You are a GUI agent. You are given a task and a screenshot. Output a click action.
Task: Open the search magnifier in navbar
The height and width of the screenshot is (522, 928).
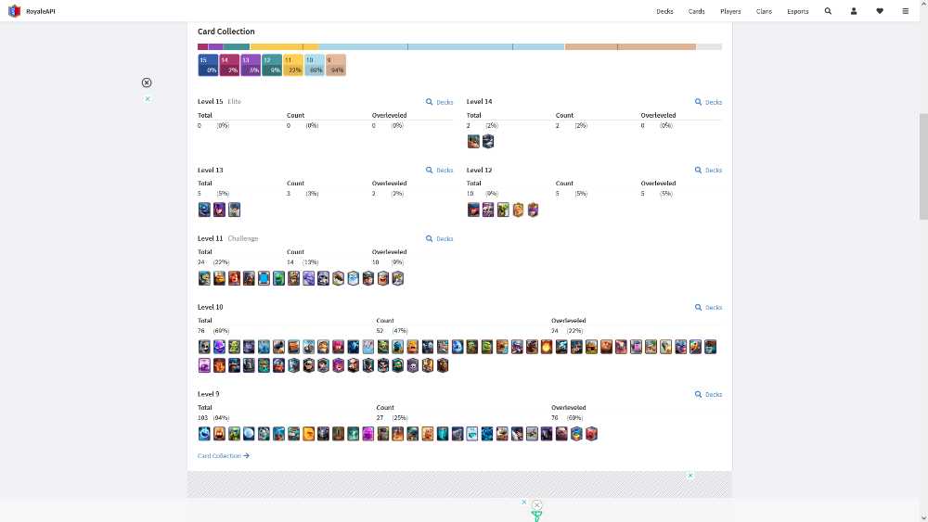tap(828, 11)
